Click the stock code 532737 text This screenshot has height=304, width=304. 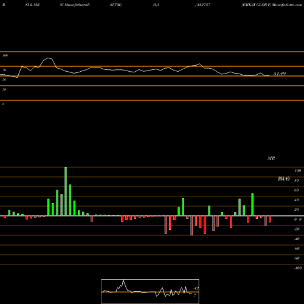(203, 5)
